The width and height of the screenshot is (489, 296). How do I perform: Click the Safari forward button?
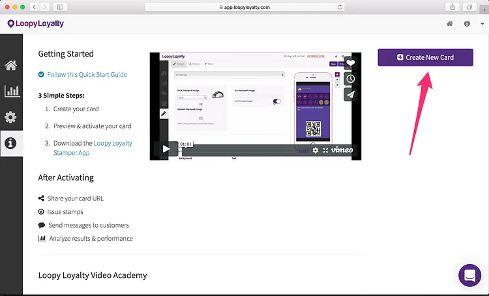(x=44, y=7)
